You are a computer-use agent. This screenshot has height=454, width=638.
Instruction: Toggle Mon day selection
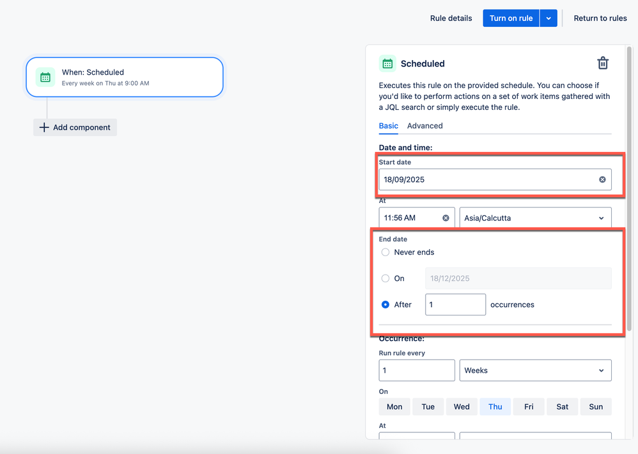point(394,407)
